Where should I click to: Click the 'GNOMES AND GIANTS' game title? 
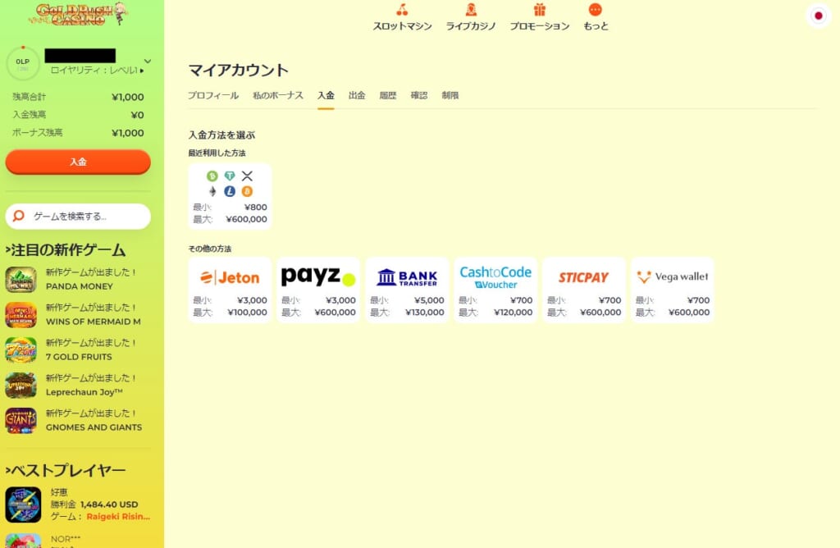[x=94, y=427]
